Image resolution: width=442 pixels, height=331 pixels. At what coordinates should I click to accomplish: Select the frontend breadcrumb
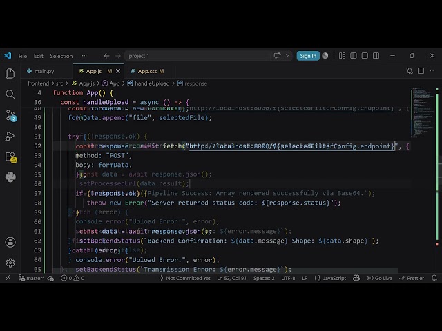38,83
